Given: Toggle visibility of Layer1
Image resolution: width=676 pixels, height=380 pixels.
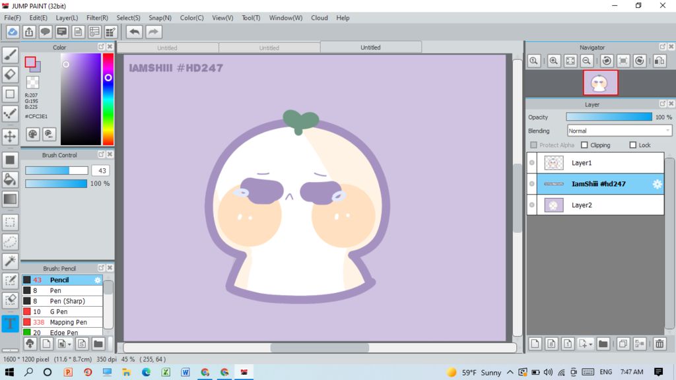Looking at the screenshot, I should coord(532,163).
